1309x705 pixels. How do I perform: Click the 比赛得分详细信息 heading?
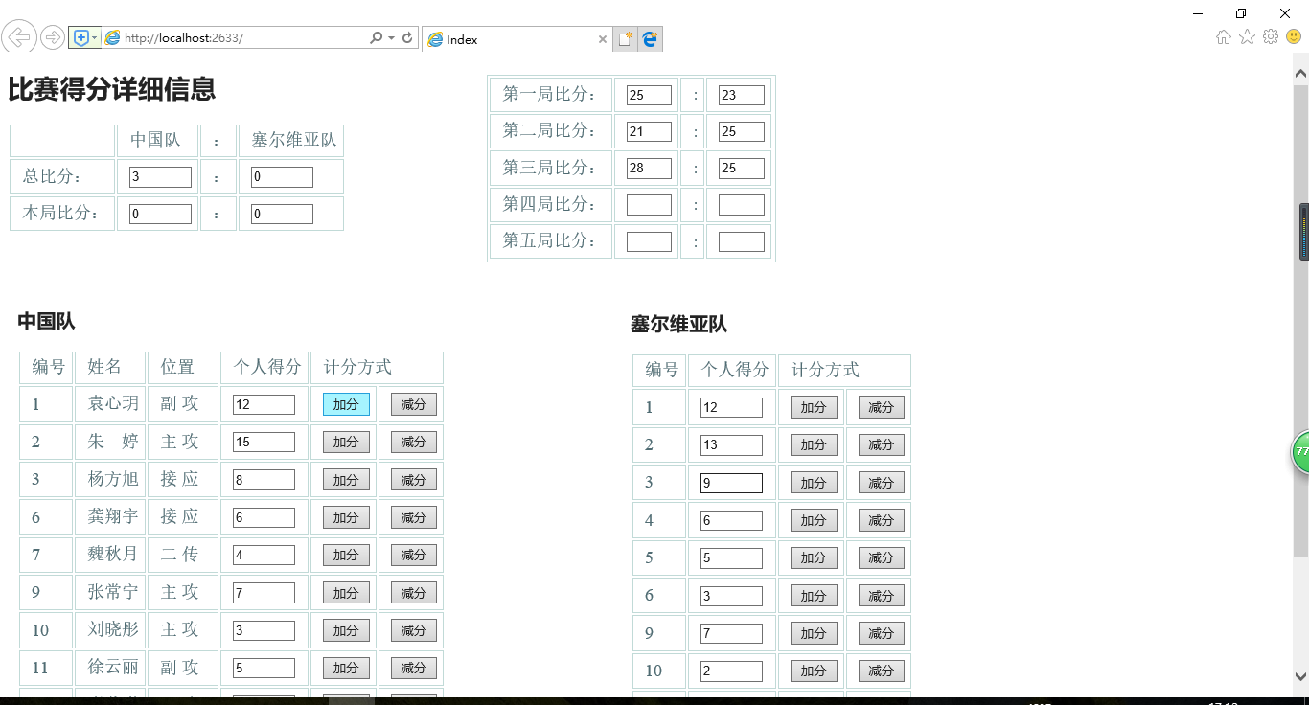click(111, 89)
